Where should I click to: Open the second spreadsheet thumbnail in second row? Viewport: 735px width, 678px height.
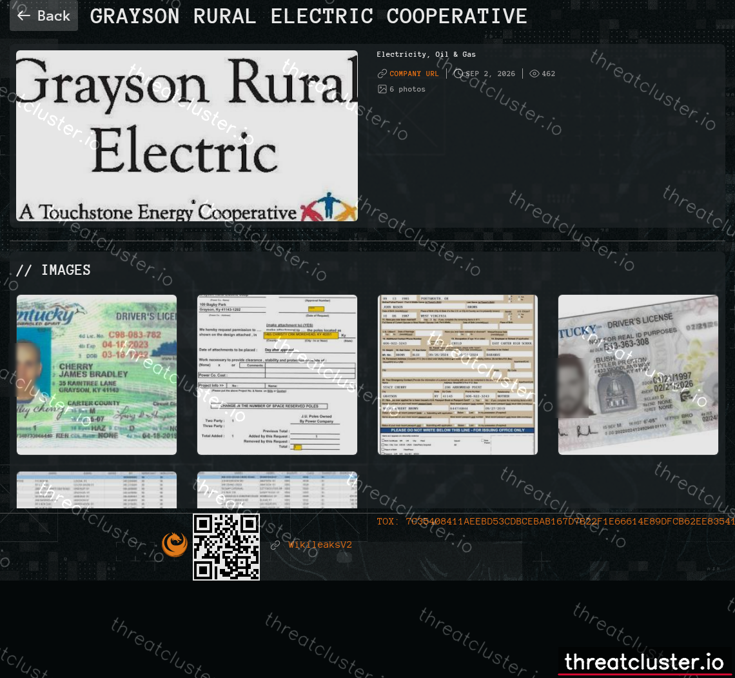tap(277, 490)
